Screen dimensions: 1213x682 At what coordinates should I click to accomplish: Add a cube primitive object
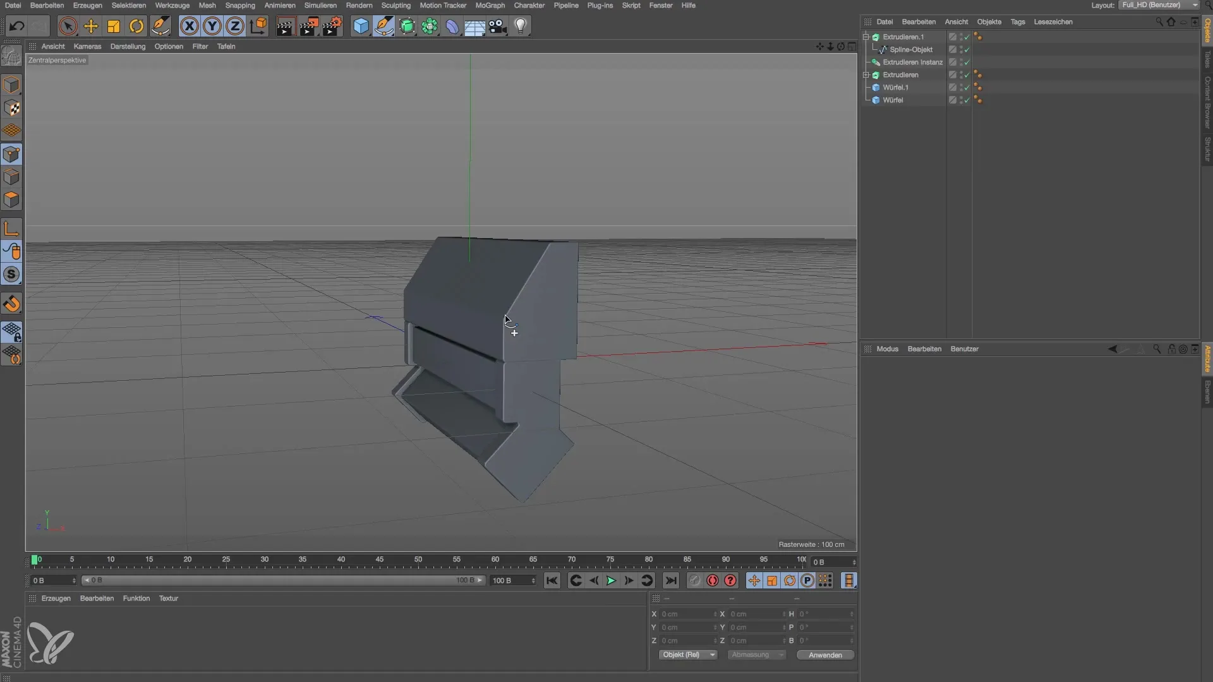(361, 26)
